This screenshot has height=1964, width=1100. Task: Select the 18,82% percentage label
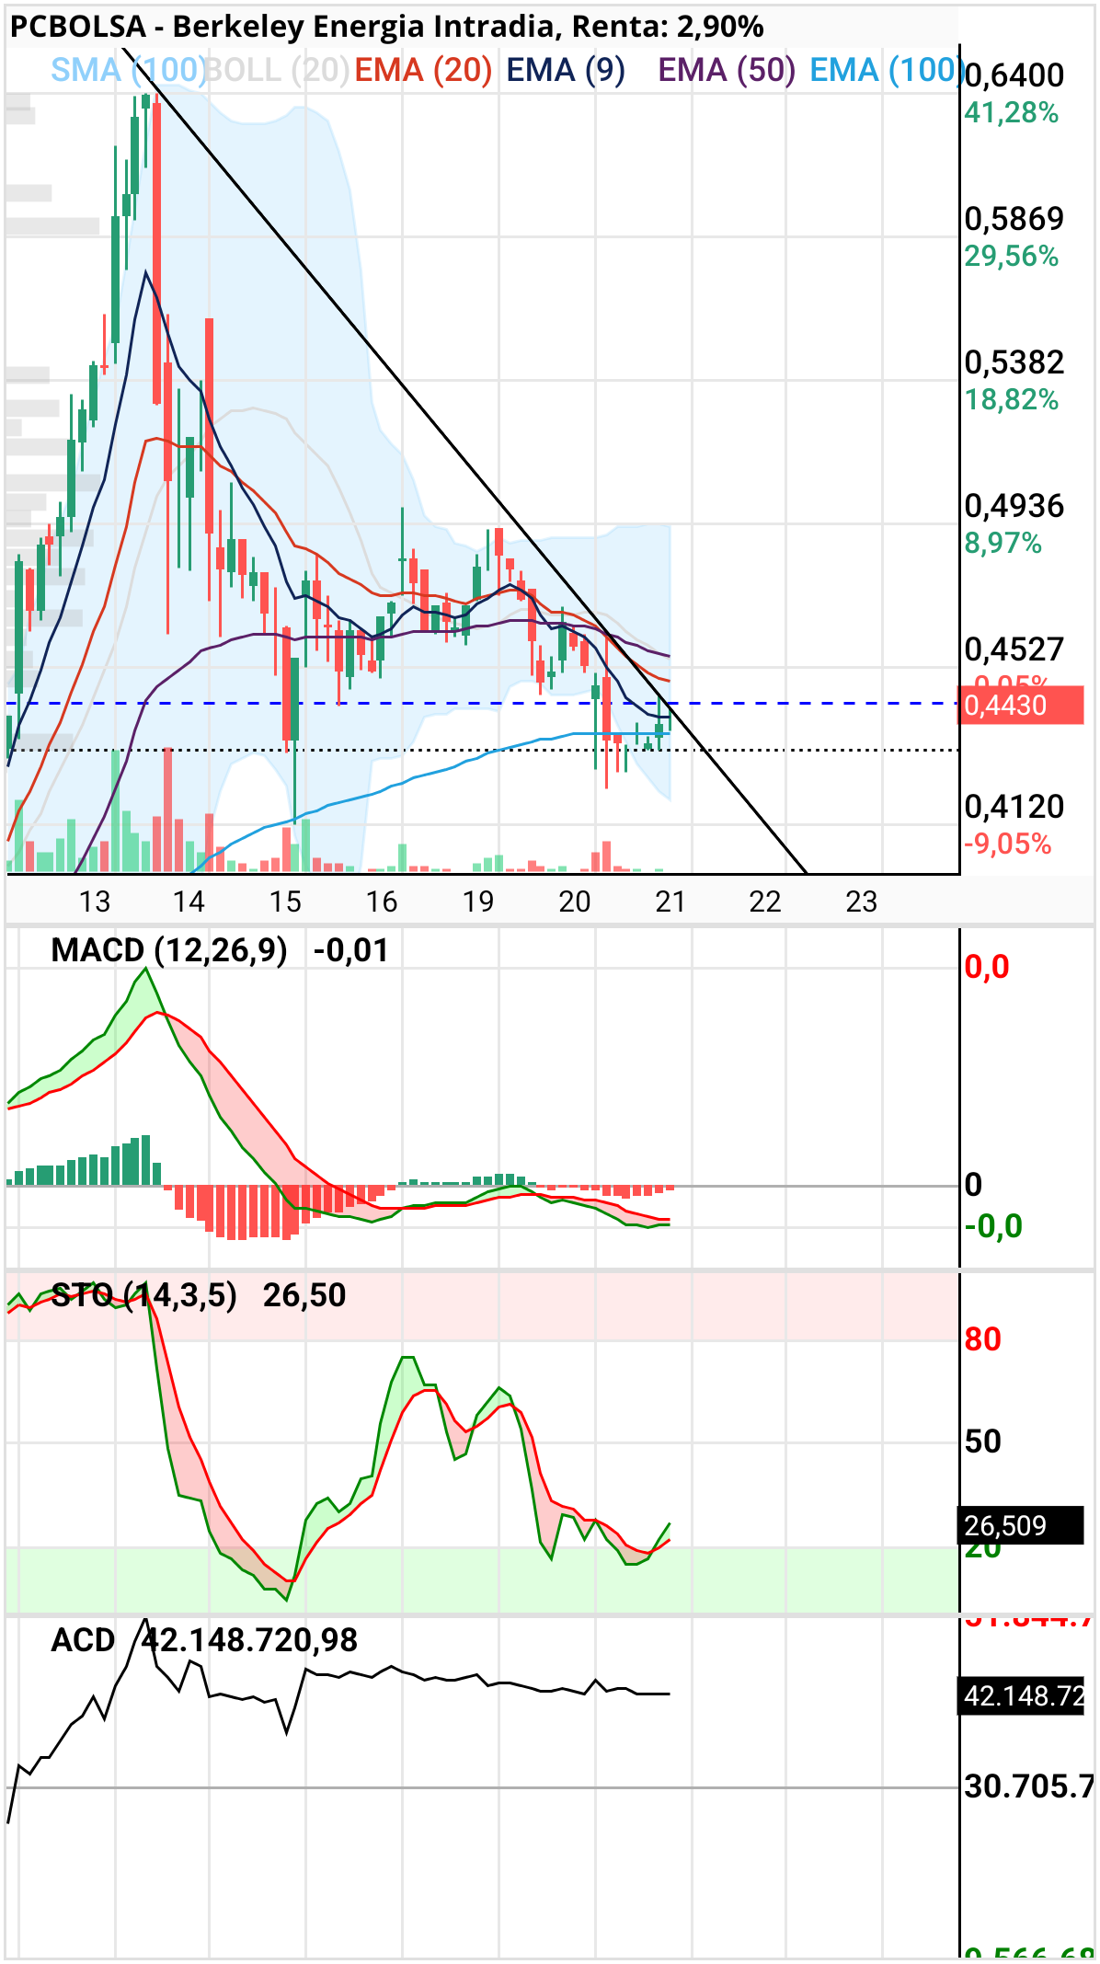pyautogui.click(x=1012, y=400)
